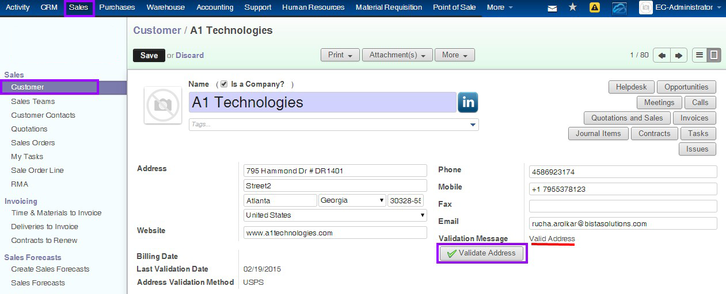Viewport: 726px width, 294px height.
Task: Open the Sales menu
Action: [x=78, y=7]
